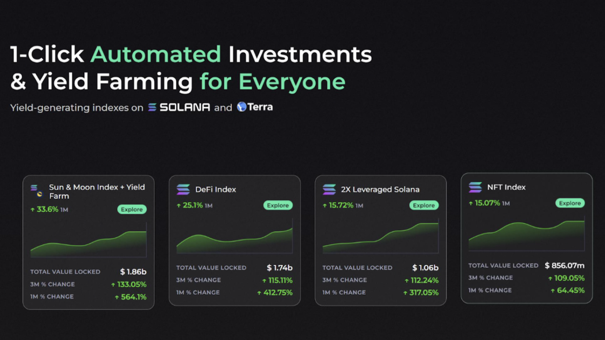
Task: Click the 2X Leveraged Solana icon
Action: [x=329, y=189]
